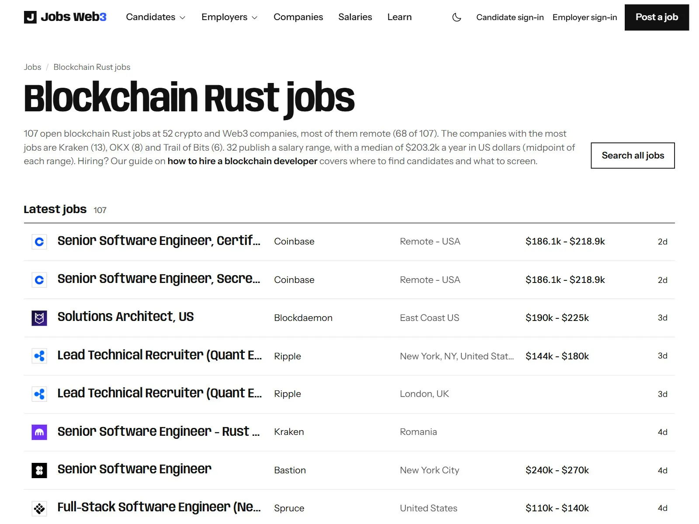Go to Jobs breadcrumb link
The image size is (699, 524).
coord(32,67)
